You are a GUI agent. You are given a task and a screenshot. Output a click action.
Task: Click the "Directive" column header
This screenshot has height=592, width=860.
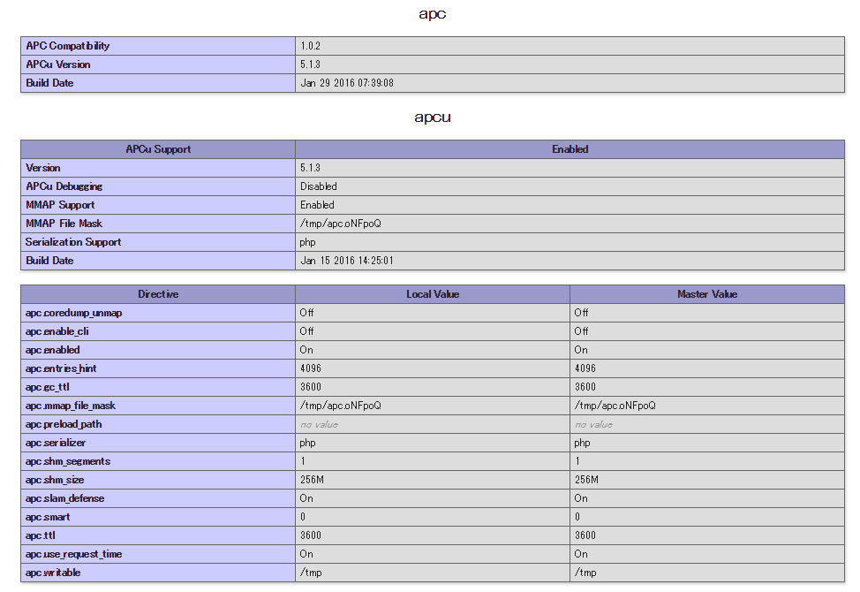click(157, 294)
